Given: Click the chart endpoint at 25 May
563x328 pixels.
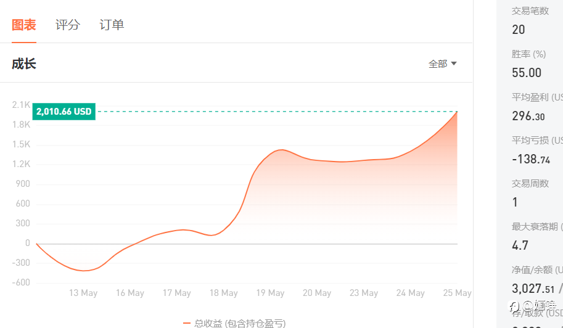Looking at the screenshot, I should 457,112.
